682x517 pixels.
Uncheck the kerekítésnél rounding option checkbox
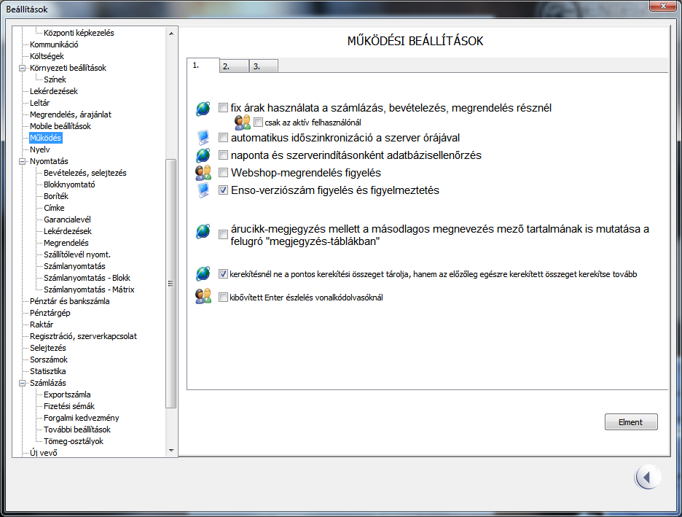point(223,273)
